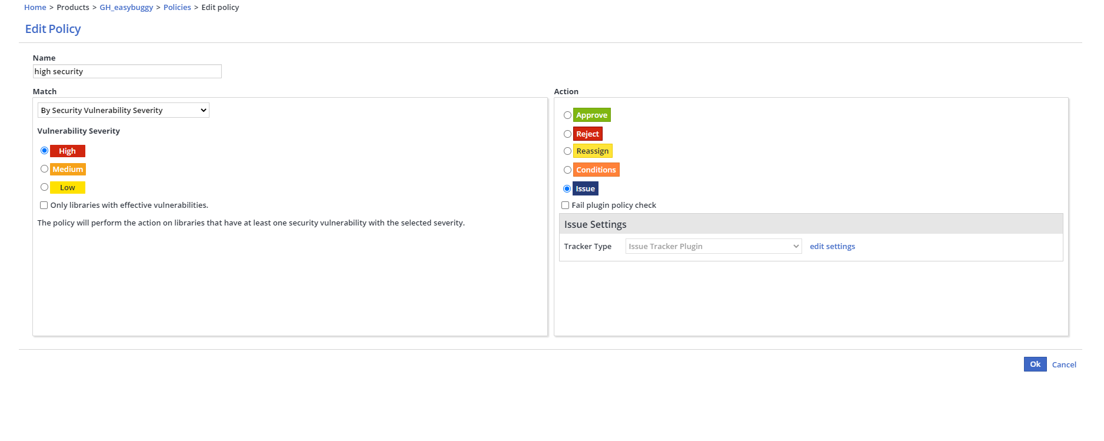The width and height of the screenshot is (1104, 441).
Task: Navigate to Policies via the breadcrumb
Action: (177, 7)
